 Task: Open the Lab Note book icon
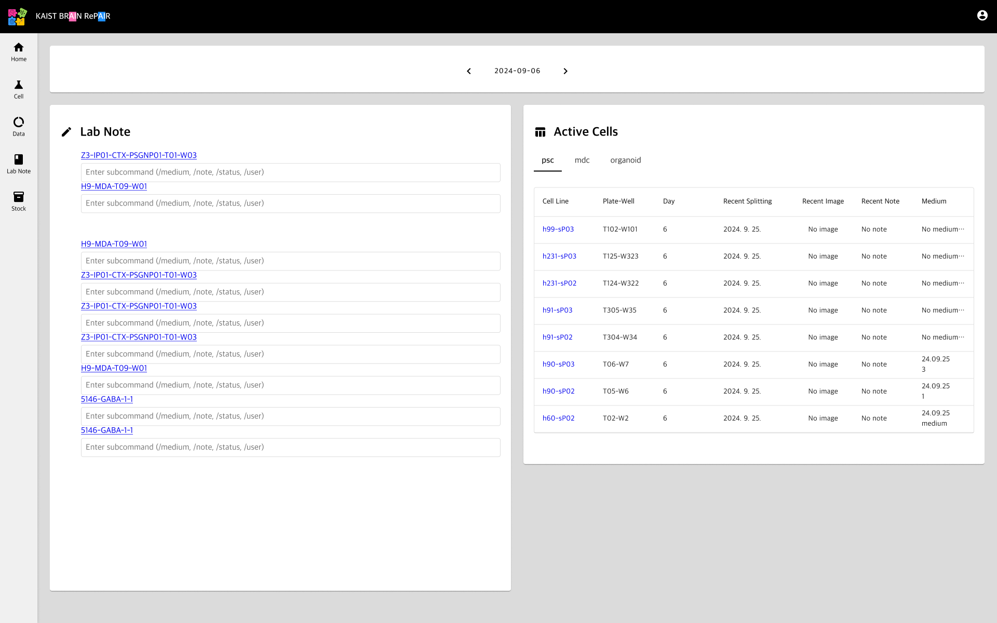pyautogui.click(x=19, y=160)
